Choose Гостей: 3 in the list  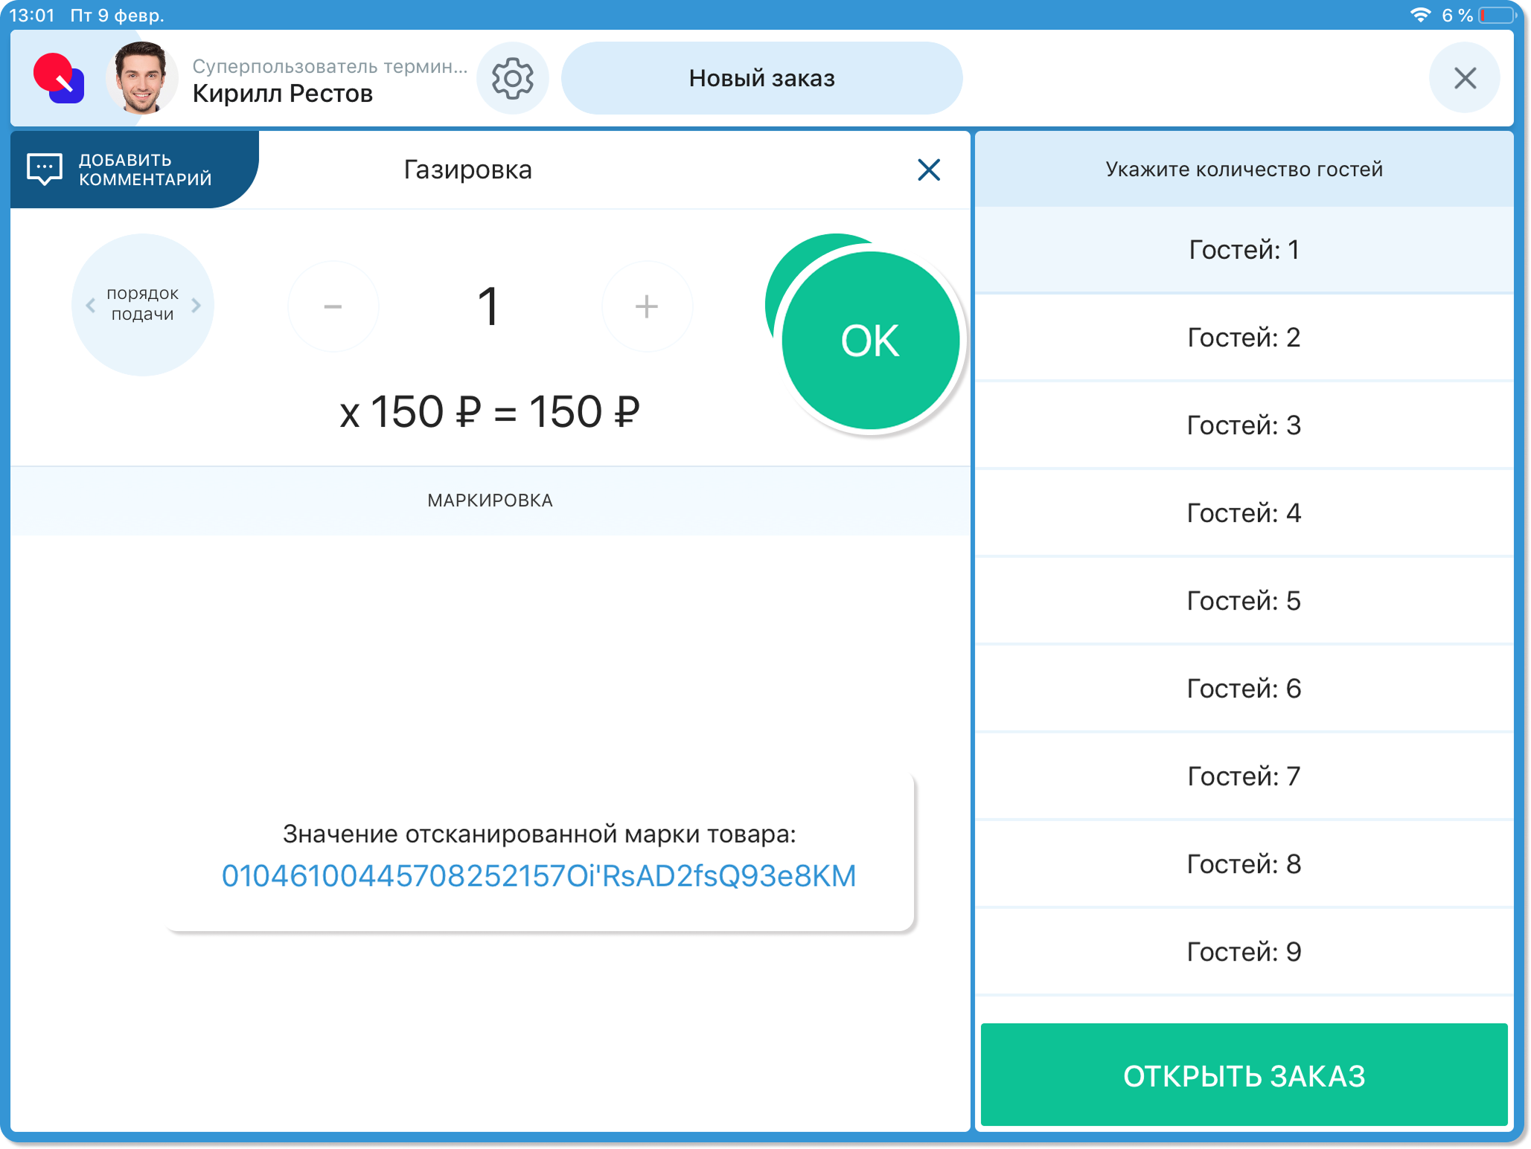coord(1244,425)
